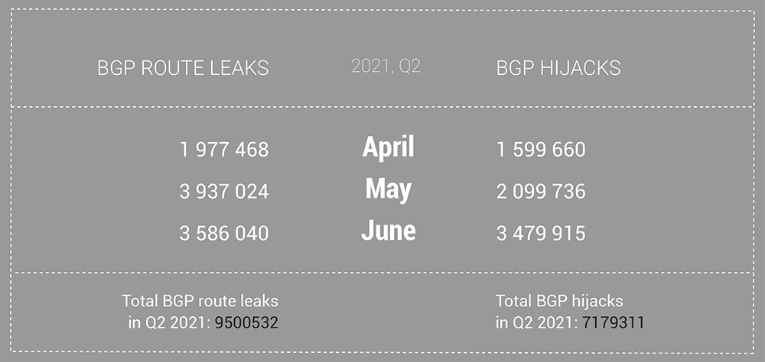Select May route leaks value 3 937 024
This screenshot has height=362, width=765.
pos(224,191)
